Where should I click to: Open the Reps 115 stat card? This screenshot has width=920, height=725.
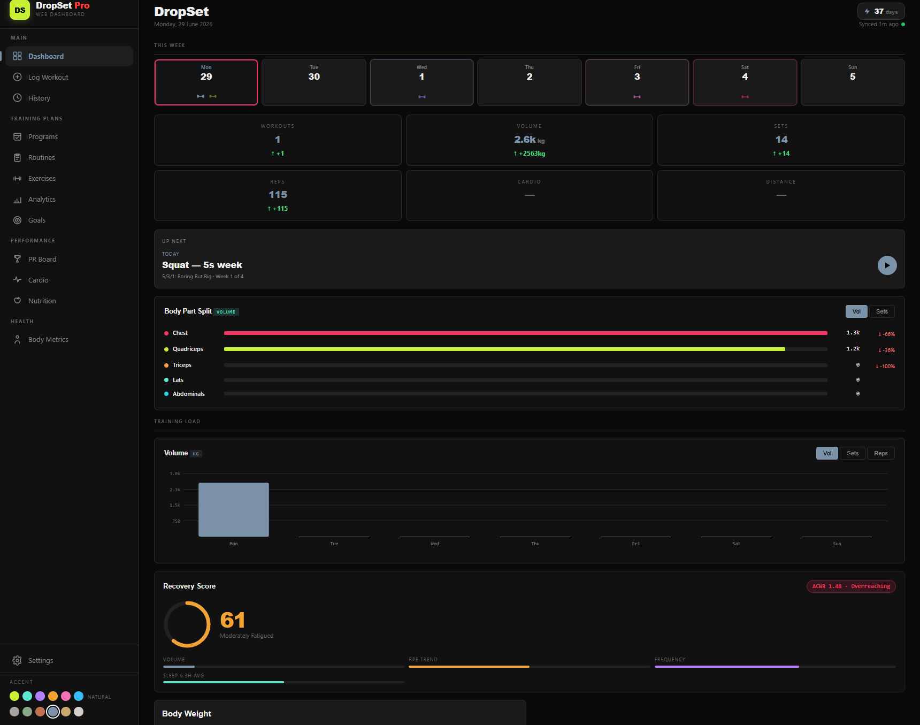[278, 195]
